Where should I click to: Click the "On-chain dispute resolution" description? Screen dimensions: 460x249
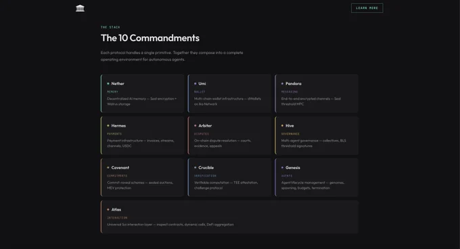tap(223, 143)
